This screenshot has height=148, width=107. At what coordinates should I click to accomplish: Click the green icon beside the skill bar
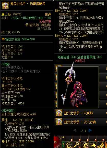click(63, 145)
